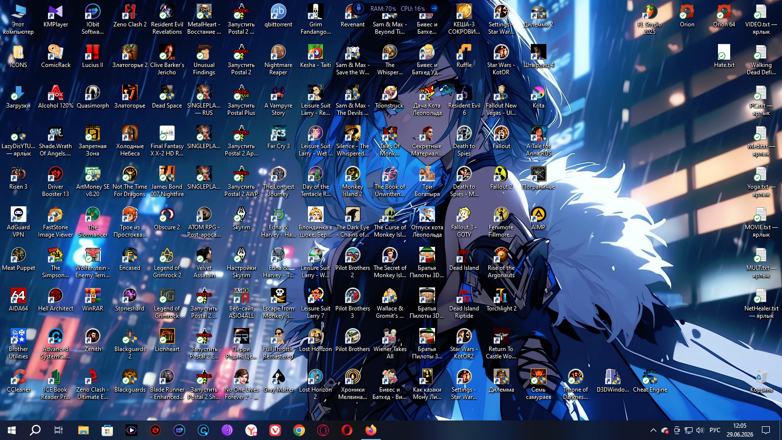Select the Dead Space game icon

(x=167, y=97)
